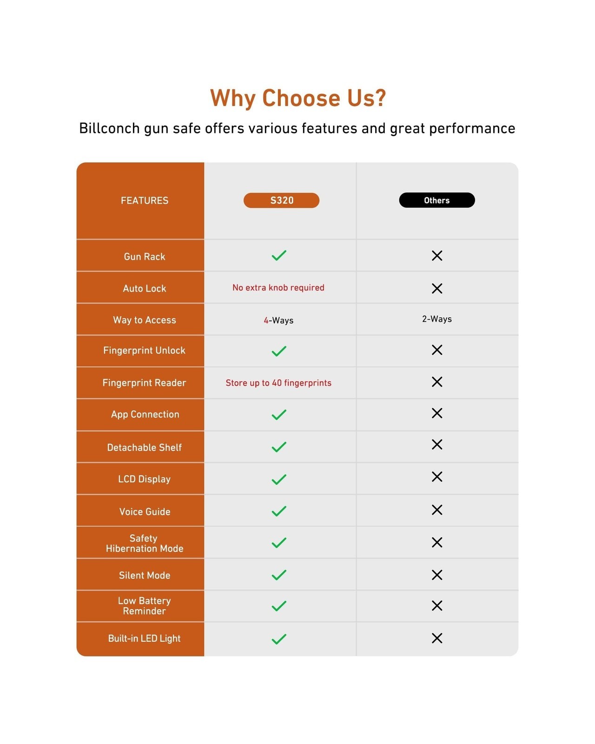
Task: Click the 'Store up to 40 fingerprints' text
Action: [x=278, y=383]
